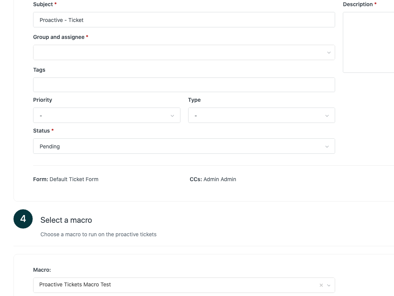Click the step 4 number badge
Viewport: 394px width, 296px height.
pyautogui.click(x=23, y=219)
